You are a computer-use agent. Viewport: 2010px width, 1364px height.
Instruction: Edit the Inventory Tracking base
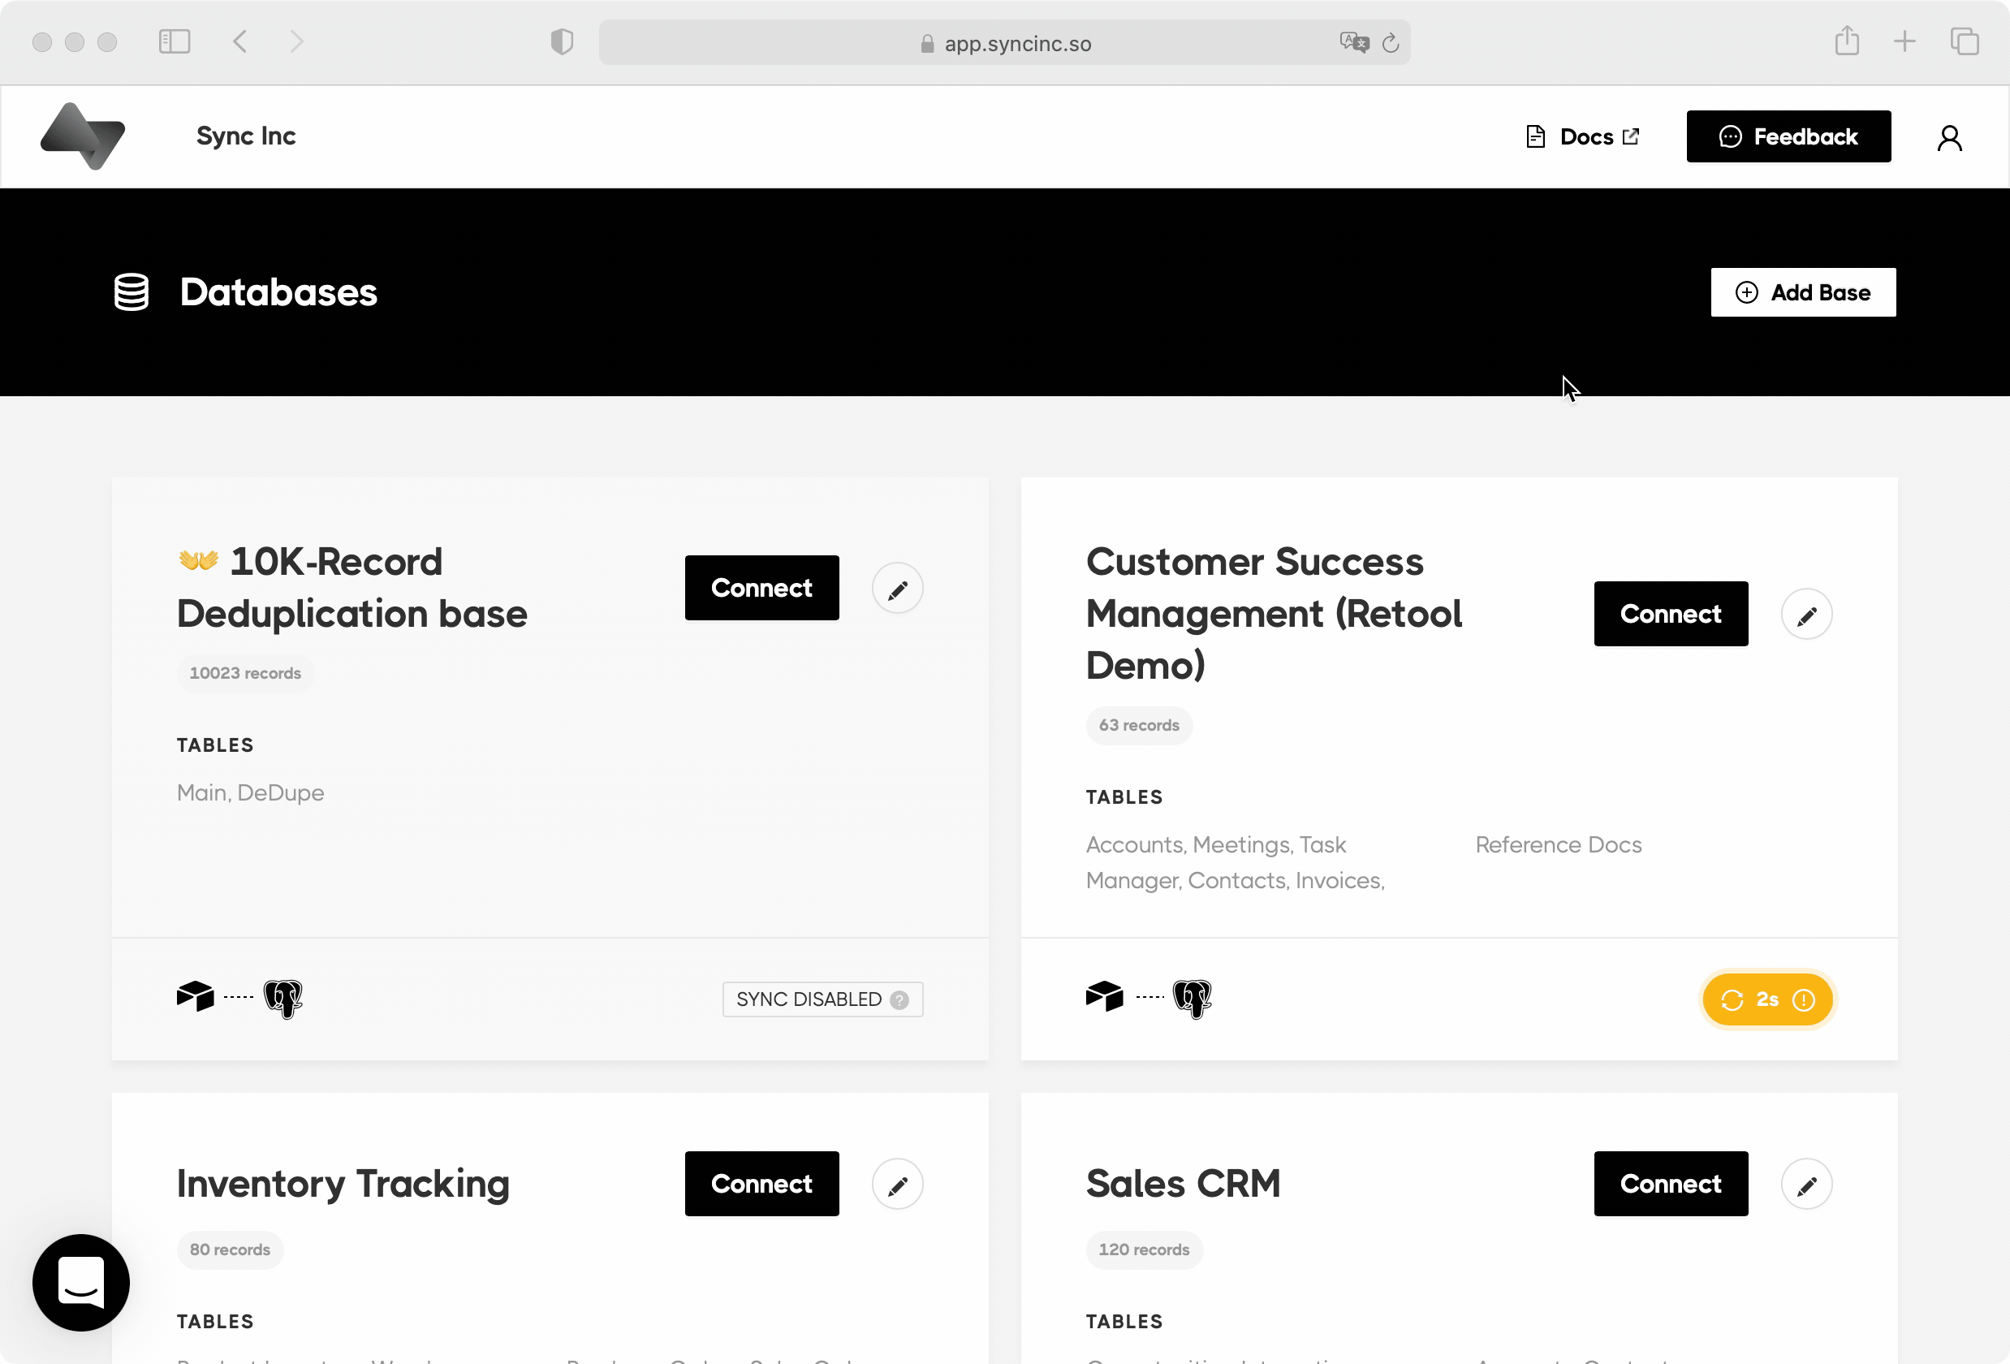pyautogui.click(x=897, y=1184)
